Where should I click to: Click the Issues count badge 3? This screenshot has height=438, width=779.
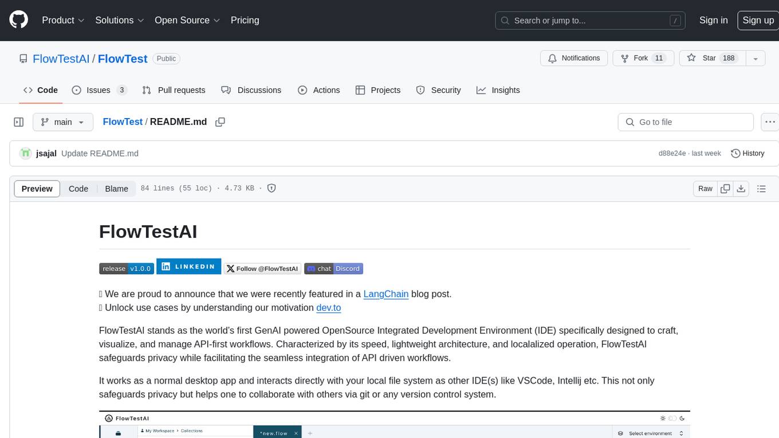(121, 90)
